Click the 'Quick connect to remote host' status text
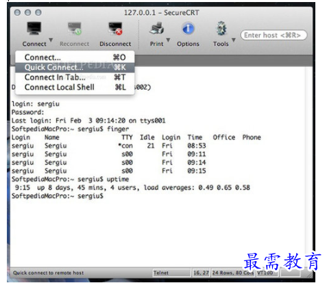 pos(48,273)
